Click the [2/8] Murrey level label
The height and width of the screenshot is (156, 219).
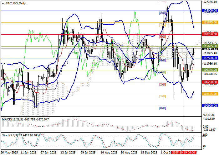click(162, 84)
